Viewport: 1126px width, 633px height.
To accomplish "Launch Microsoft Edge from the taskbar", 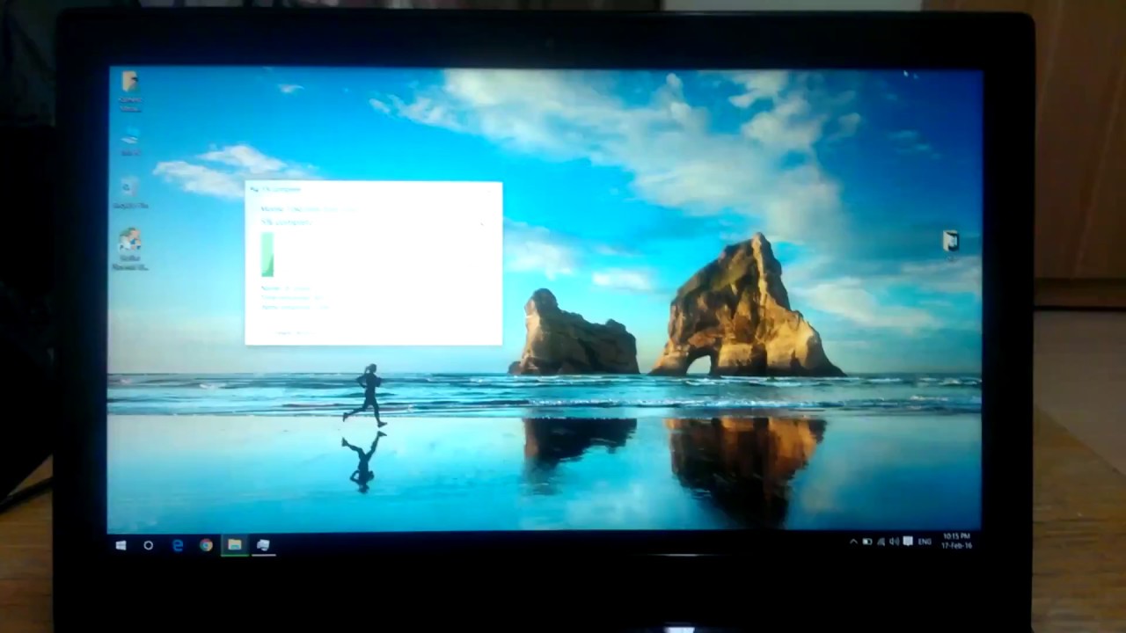I will (x=177, y=546).
